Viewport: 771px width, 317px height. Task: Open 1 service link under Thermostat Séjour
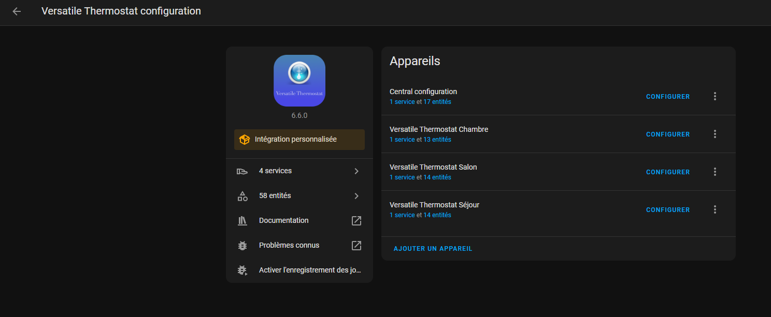(402, 215)
